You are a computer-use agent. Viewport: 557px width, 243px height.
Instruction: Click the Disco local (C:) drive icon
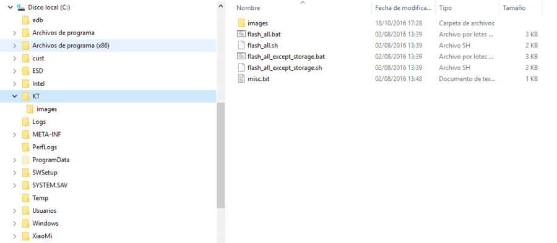tap(21, 7)
